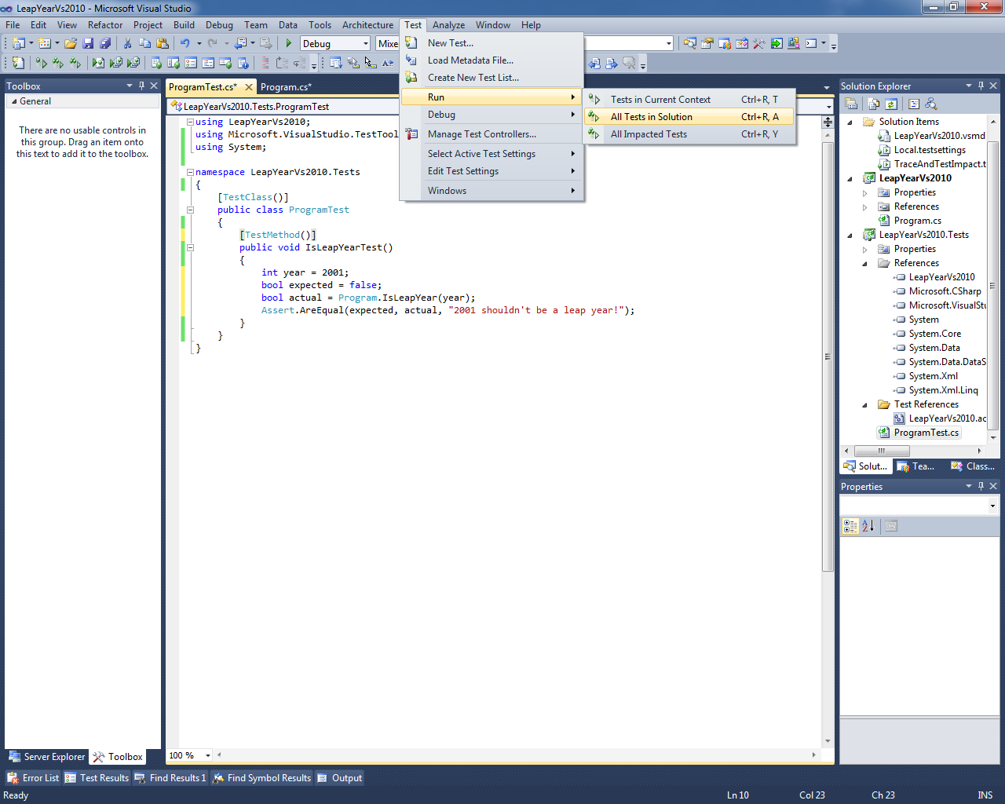This screenshot has width=1005, height=804.
Task: Toggle auto-hide pin on Solution Explorer
Action: click(981, 86)
